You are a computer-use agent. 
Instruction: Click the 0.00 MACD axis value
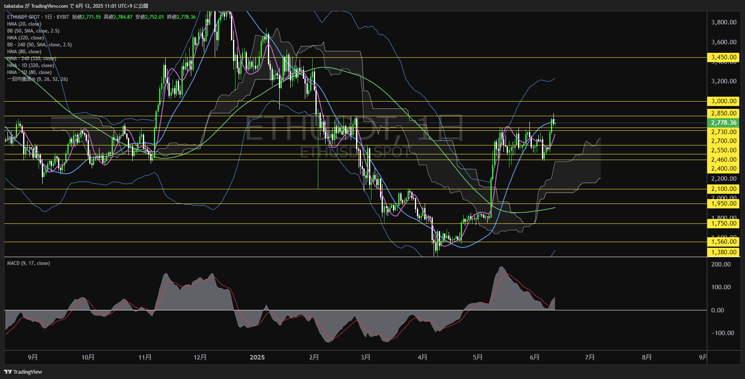[x=717, y=310]
